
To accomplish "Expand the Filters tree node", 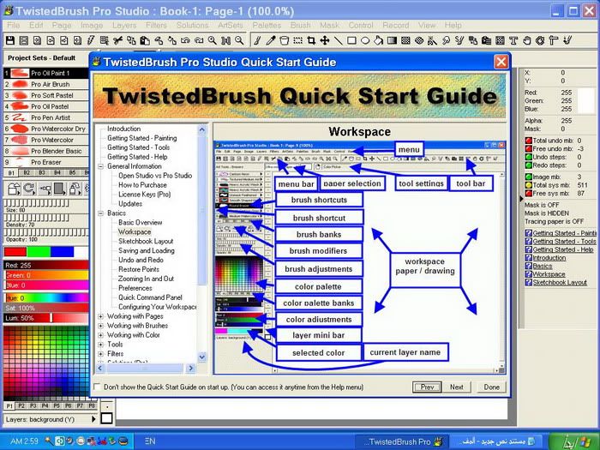I will pos(100,354).
